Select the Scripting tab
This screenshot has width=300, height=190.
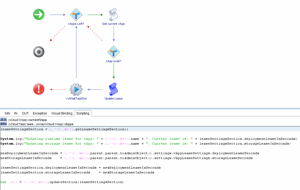point(83,113)
